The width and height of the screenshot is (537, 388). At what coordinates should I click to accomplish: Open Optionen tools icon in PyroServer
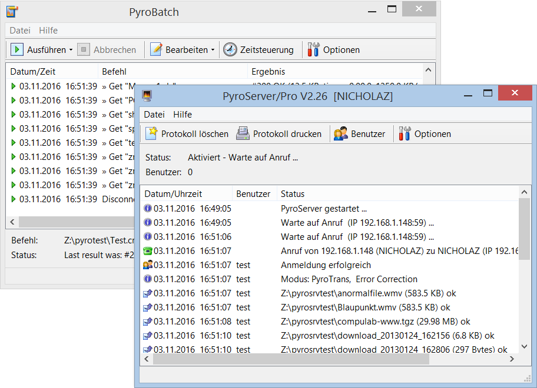(x=405, y=133)
